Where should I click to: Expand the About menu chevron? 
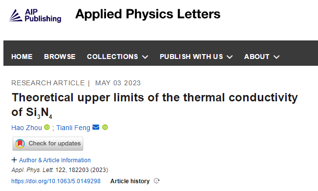(276, 57)
